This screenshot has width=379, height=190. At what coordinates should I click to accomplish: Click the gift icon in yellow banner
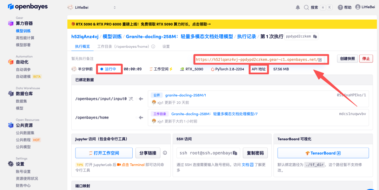pos(73,24)
